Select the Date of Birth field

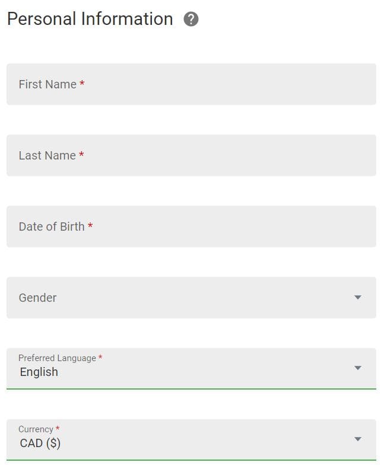point(191,227)
